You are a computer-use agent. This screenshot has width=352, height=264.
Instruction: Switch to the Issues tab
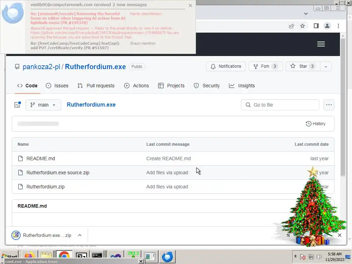click(x=57, y=86)
